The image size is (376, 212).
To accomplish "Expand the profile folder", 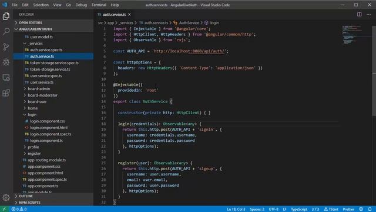I will [x=53, y=147].
